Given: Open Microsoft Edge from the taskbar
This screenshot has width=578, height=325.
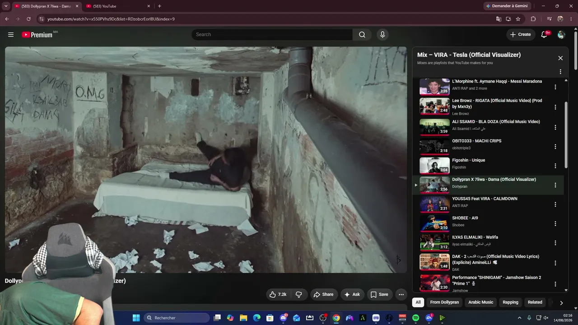Looking at the screenshot, I should (x=256, y=318).
